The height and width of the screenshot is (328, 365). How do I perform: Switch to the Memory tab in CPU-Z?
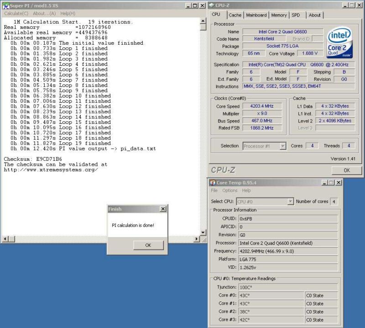click(x=279, y=15)
